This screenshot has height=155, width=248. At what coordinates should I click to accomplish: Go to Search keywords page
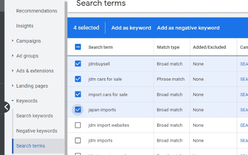pos(34,116)
